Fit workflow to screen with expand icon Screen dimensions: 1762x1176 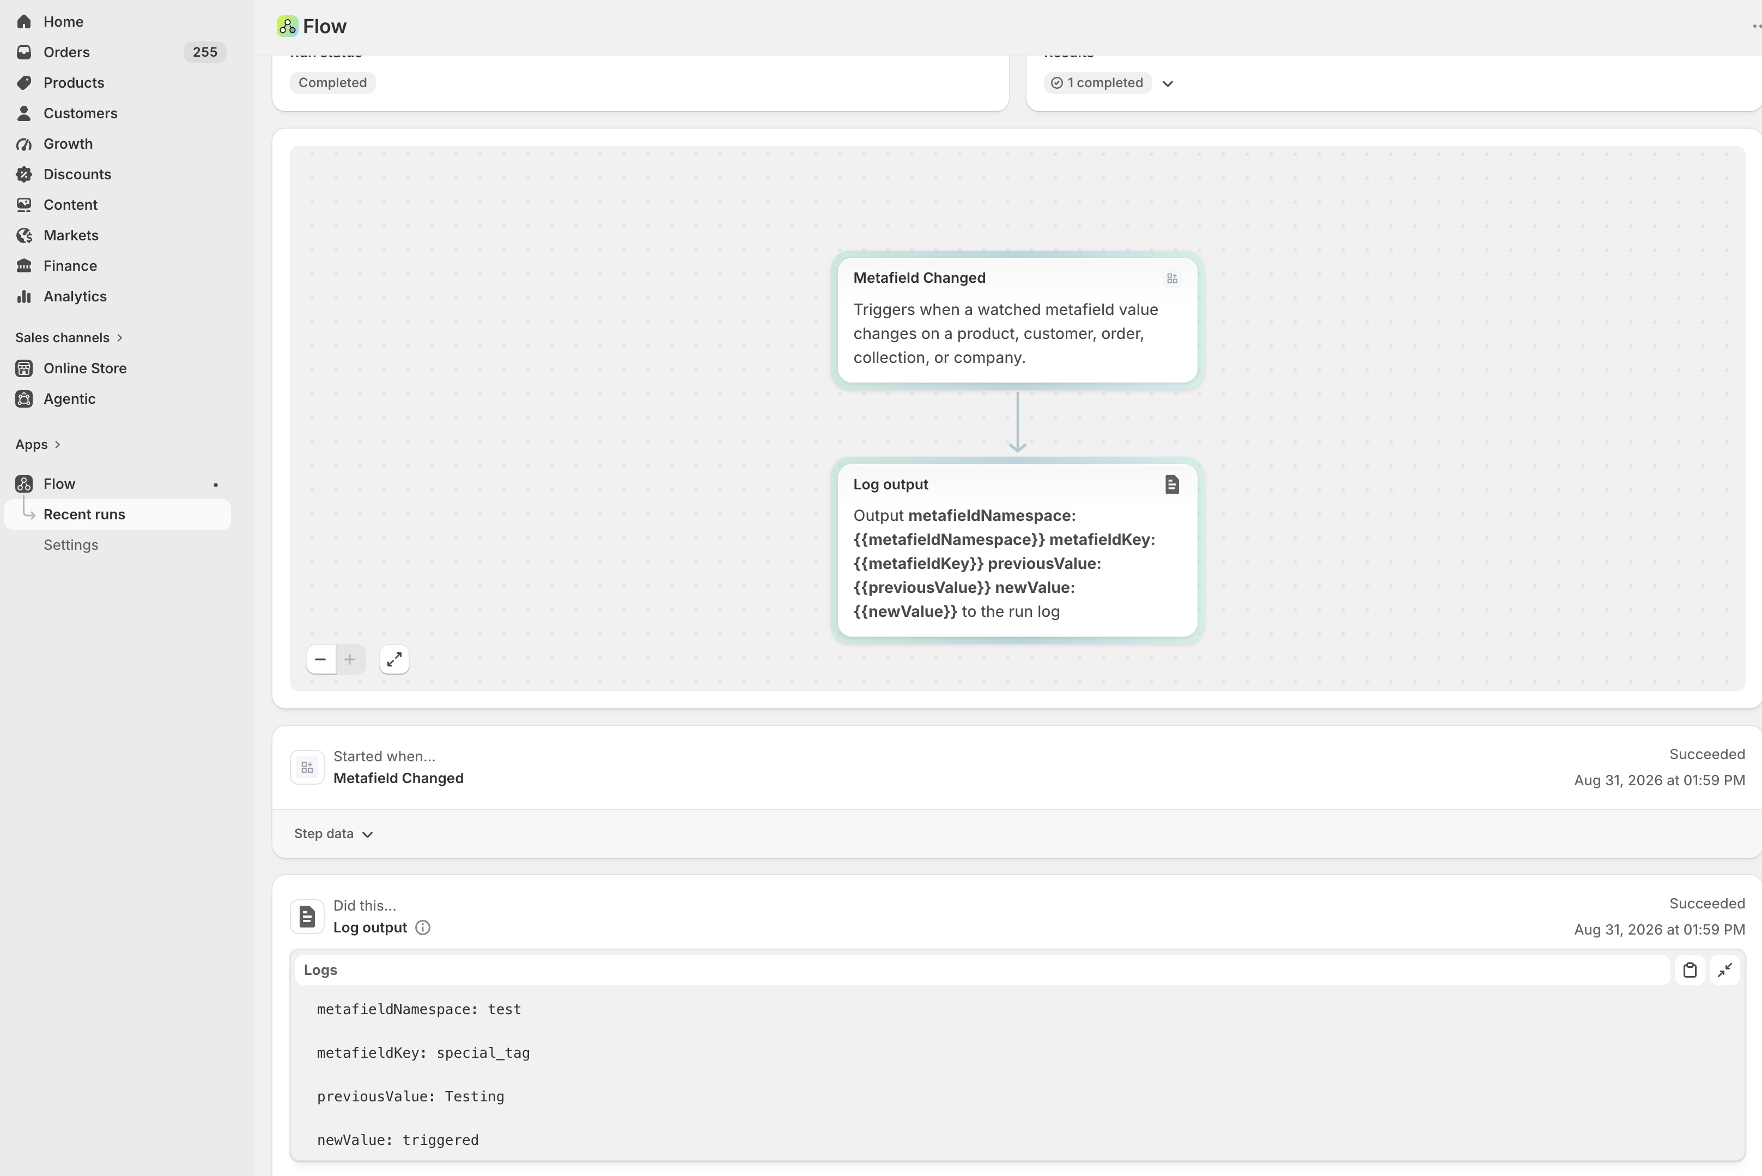pos(394,659)
